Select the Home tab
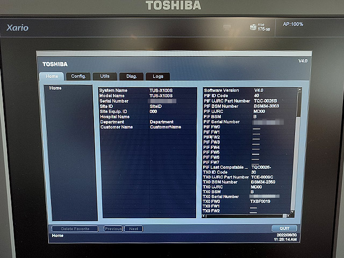 [x=52, y=76]
